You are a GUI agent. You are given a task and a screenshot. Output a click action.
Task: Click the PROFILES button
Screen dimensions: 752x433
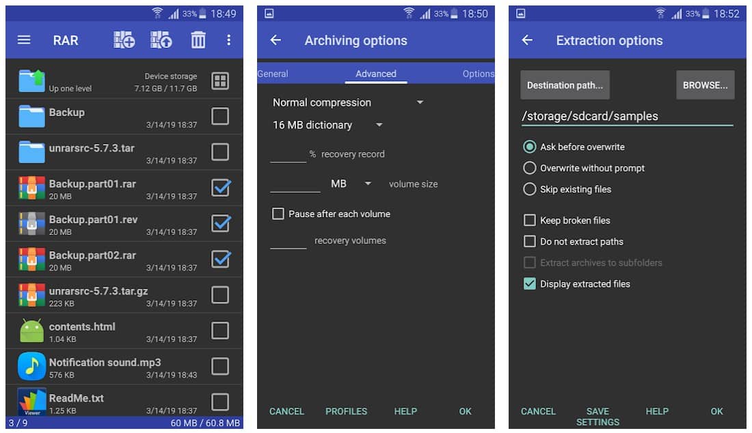click(346, 411)
